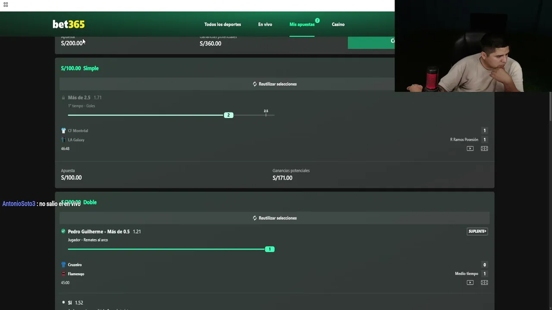Click the LA Galaxy team name

[76, 140]
